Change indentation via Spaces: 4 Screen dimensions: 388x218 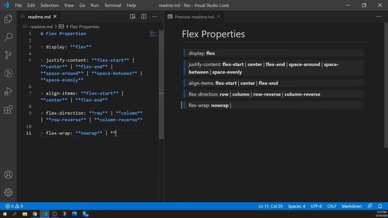(296, 206)
